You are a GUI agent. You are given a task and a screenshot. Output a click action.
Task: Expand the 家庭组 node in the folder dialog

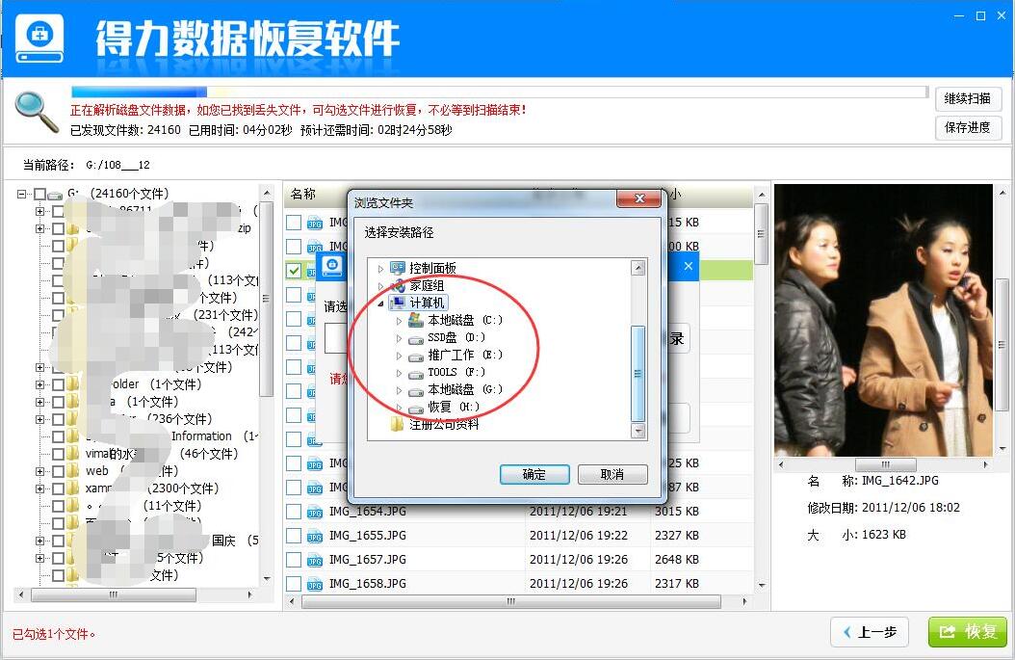(380, 285)
